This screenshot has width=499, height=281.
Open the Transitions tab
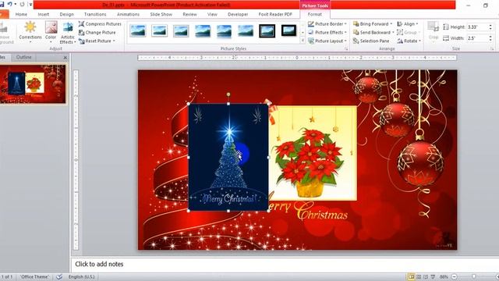[x=95, y=14]
